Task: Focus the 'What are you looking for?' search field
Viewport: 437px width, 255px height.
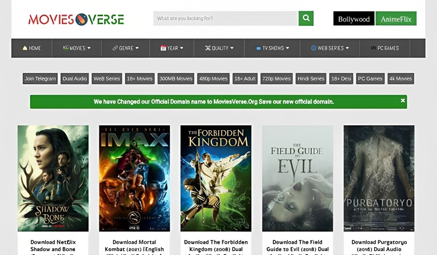Action: (226, 18)
